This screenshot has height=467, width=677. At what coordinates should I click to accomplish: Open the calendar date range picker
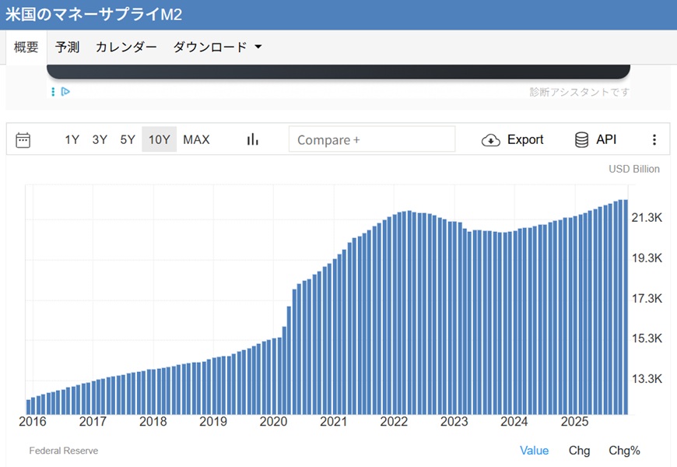coord(23,140)
